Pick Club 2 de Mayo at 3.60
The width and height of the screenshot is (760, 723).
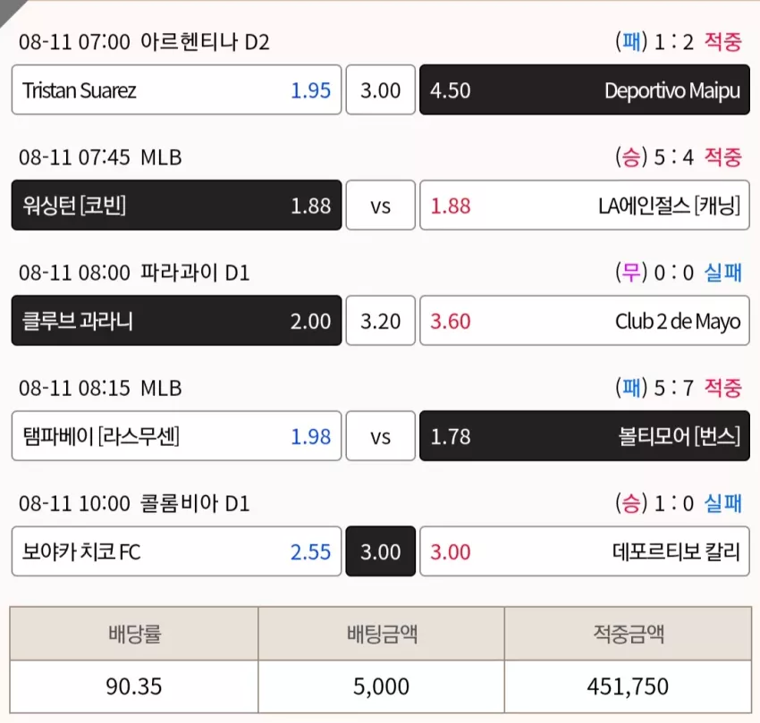585,320
